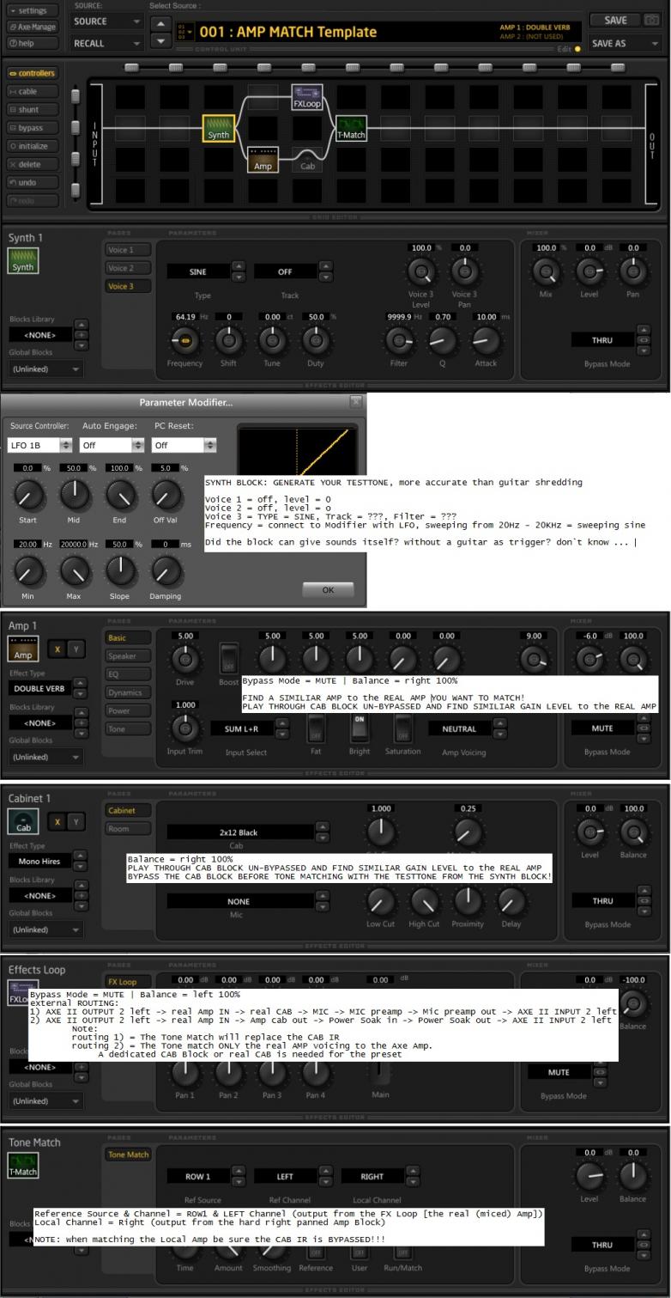Click OK in Parameter Modifier dialog
The height and width of the screenshot is (1298, 671).
328,590
